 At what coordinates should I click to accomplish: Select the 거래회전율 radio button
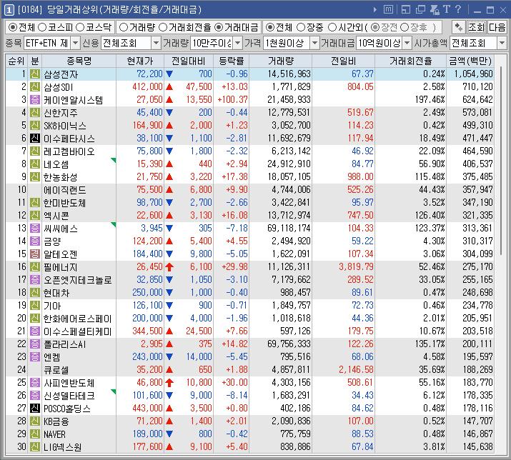[163, 27]
